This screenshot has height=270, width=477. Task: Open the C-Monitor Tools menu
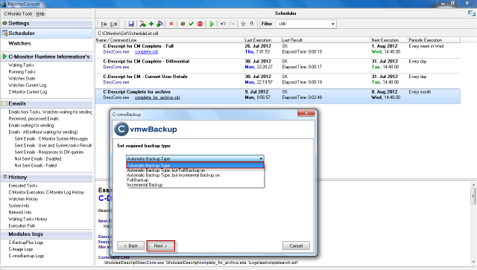pos(18,13)
